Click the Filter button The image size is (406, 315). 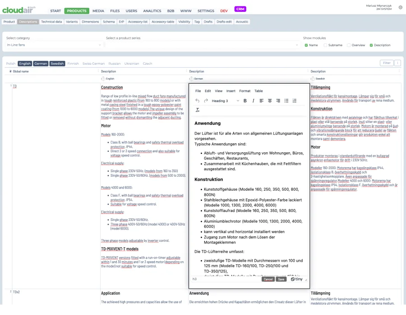point(387,63)
